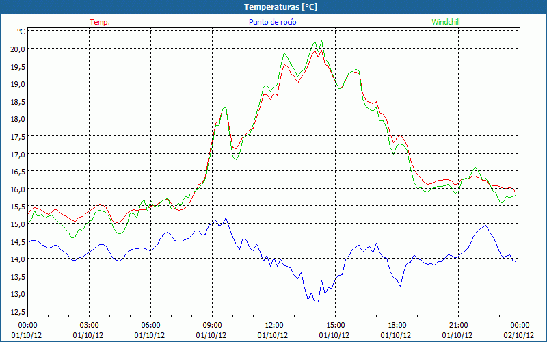
Task: Click the '17,0' y-axis value
Action: 18,155
